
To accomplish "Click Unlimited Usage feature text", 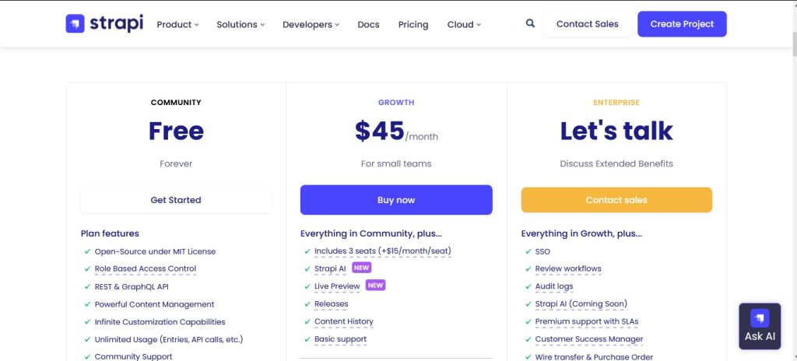I will (x=169, y=339).
